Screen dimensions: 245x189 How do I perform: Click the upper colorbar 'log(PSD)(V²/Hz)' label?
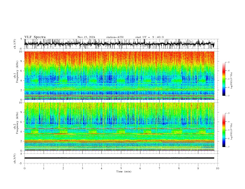(x=231, y=81)
